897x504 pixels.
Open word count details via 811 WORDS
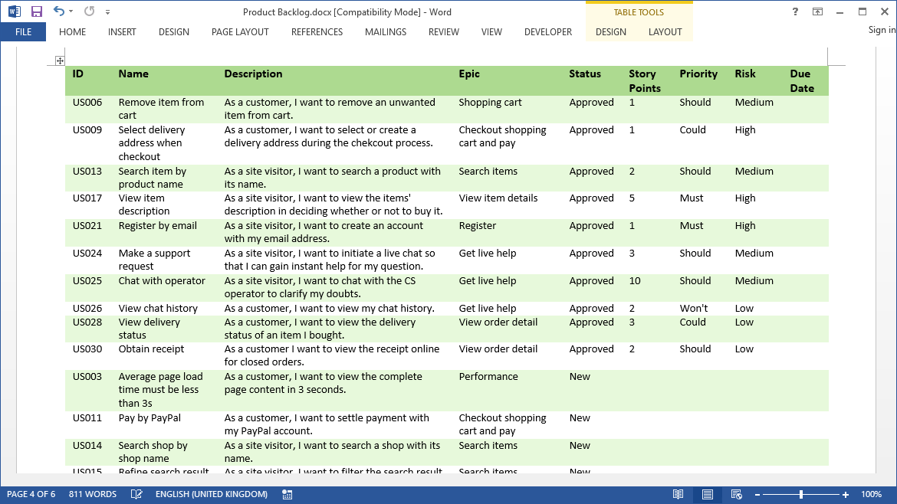92,494
